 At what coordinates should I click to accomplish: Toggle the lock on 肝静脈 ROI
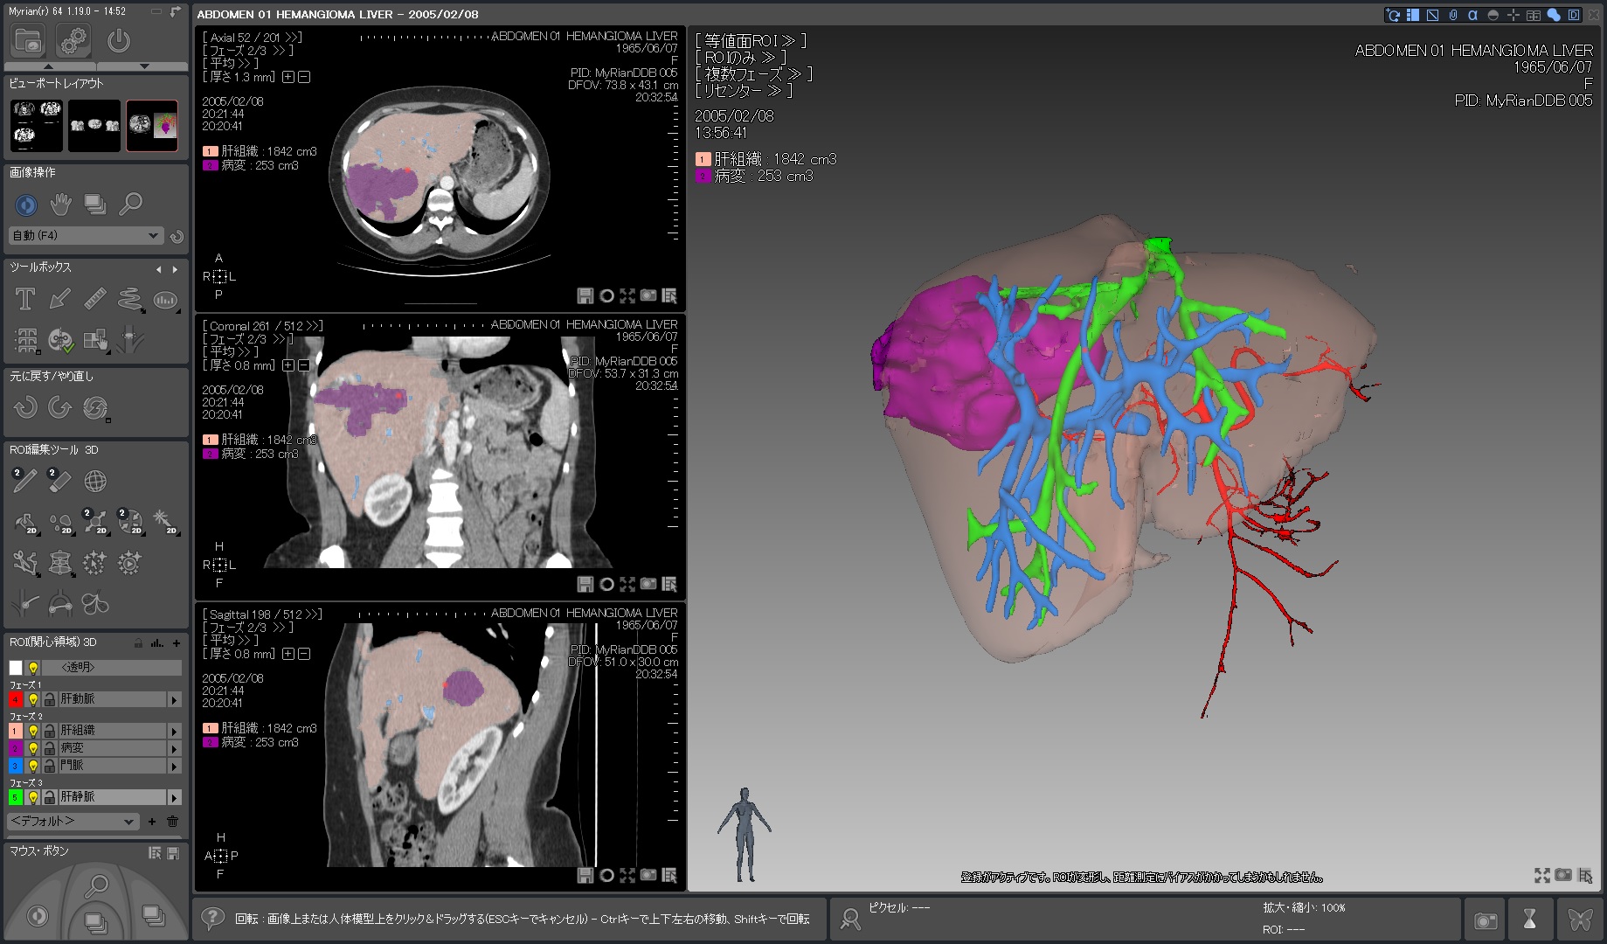point(50,798)
